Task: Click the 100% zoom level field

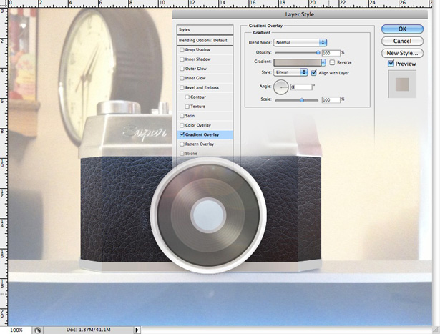Action: 16,330
